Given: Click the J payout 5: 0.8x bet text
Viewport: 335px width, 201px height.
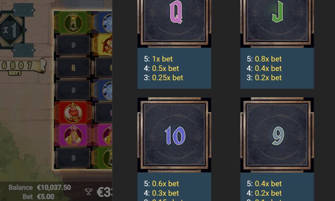Looking at the screenshot, I should (x=264, y=59).
